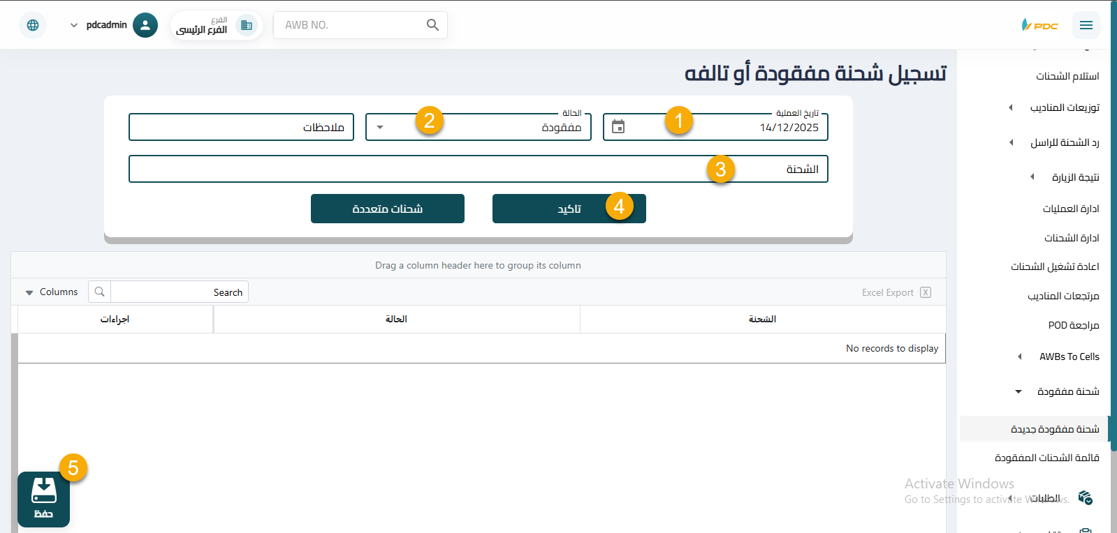Viewport: 1117px width, 533px height.
Task: Toggle the hamburger sidebar menu
Action: point(1086,25)
